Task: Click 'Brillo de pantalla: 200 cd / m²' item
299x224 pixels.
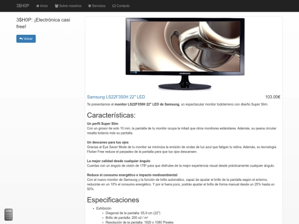Action: pos(127,218)
